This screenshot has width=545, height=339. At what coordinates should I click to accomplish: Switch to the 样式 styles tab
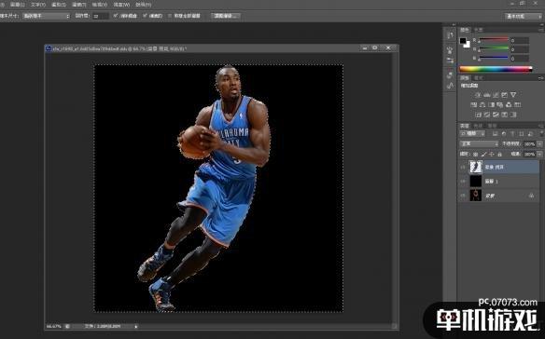pos(479,78)
